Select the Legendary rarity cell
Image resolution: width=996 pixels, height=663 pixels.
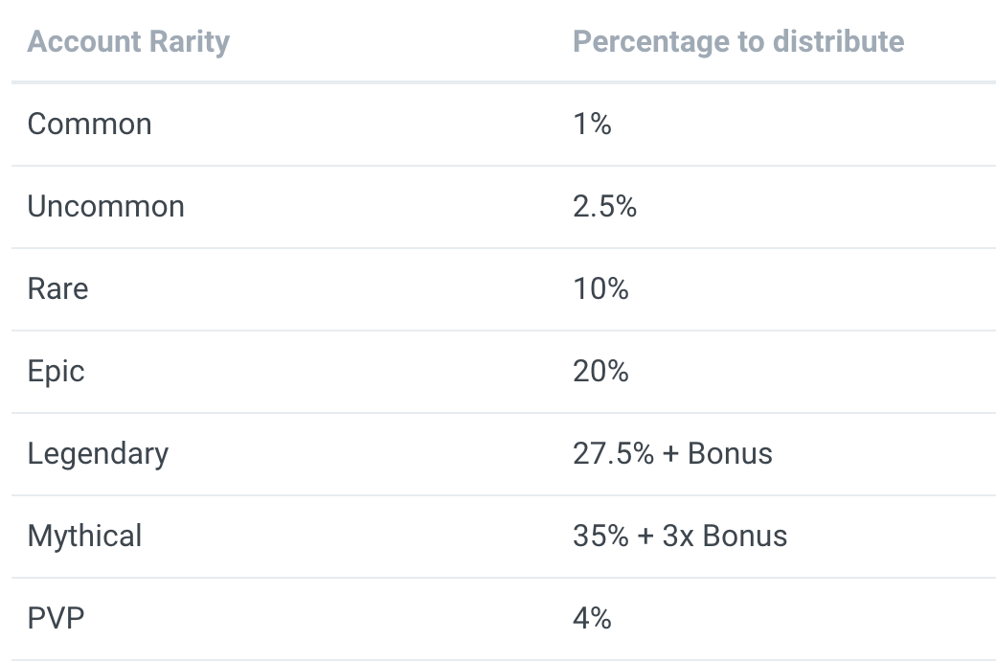[x=98, y=454]
